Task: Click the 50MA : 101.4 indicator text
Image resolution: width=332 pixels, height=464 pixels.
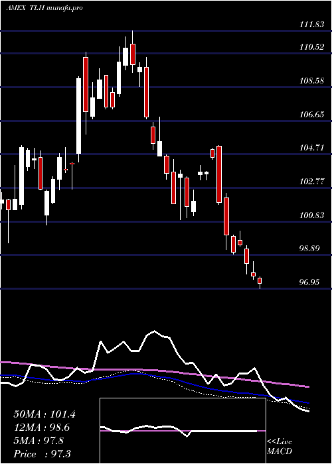Action: tap(44, 414)
